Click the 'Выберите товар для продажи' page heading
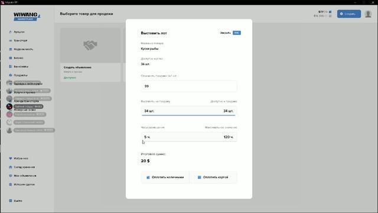Screen dimensions: 378x213 pyautogui.click(x=86, y=14)
